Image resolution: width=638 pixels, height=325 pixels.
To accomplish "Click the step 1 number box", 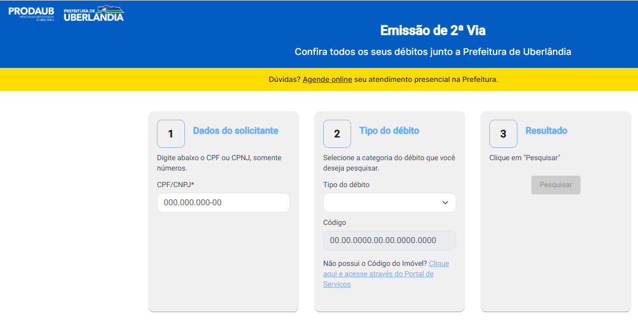I will (x=170, y=134).
